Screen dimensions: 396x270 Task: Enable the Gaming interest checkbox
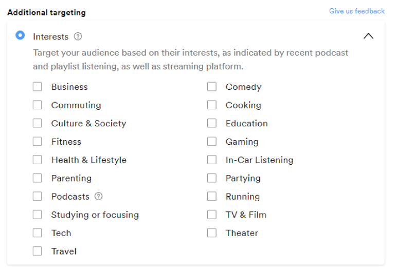[212, 141]
